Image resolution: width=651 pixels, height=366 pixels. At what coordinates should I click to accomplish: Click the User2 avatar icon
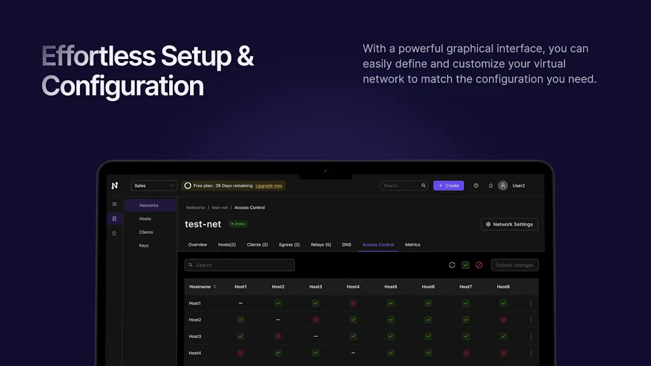tap(503, 186)
